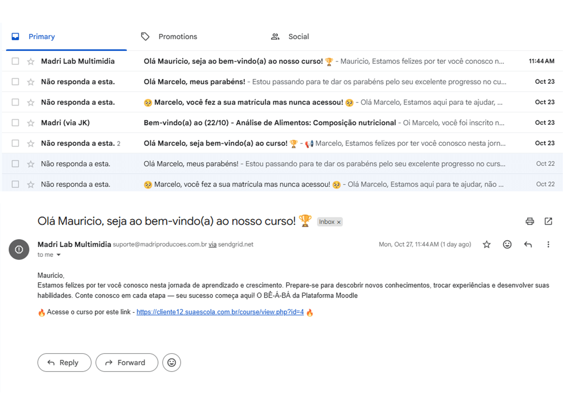Tick checkbox for last Oct 22 email
Viewport: 566px width, 415px height.
[x=15, y=184]
